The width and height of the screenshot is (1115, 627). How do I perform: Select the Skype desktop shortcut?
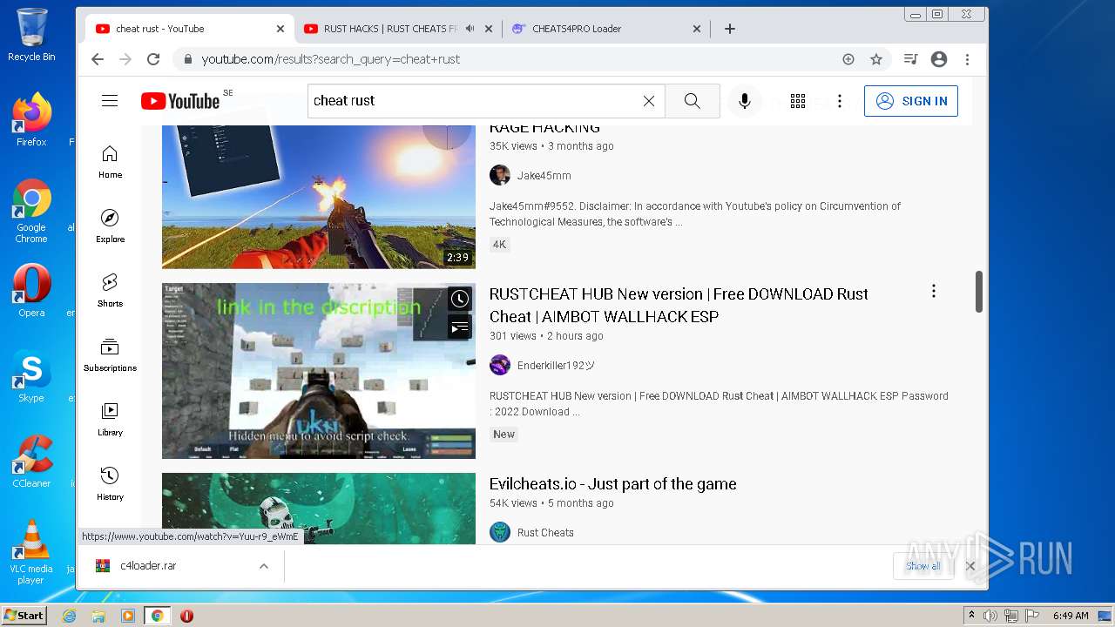coord(31,376)
